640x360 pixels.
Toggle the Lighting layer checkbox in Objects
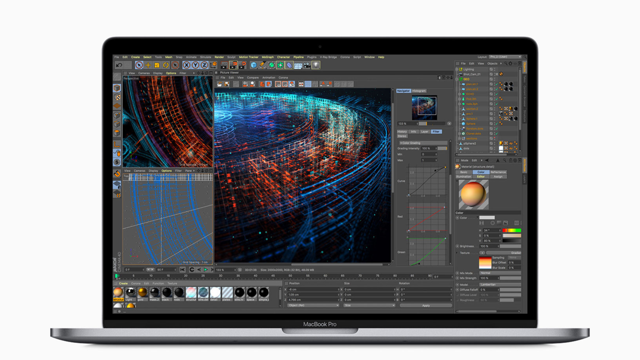491,69
